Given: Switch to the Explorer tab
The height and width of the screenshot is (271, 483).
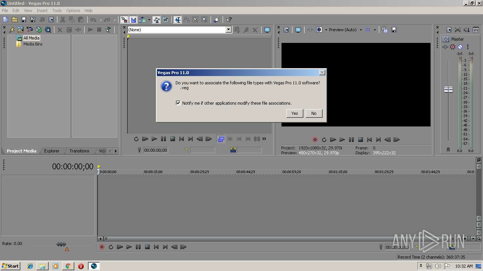Looking at the screenshot, I should coord(52,151).
